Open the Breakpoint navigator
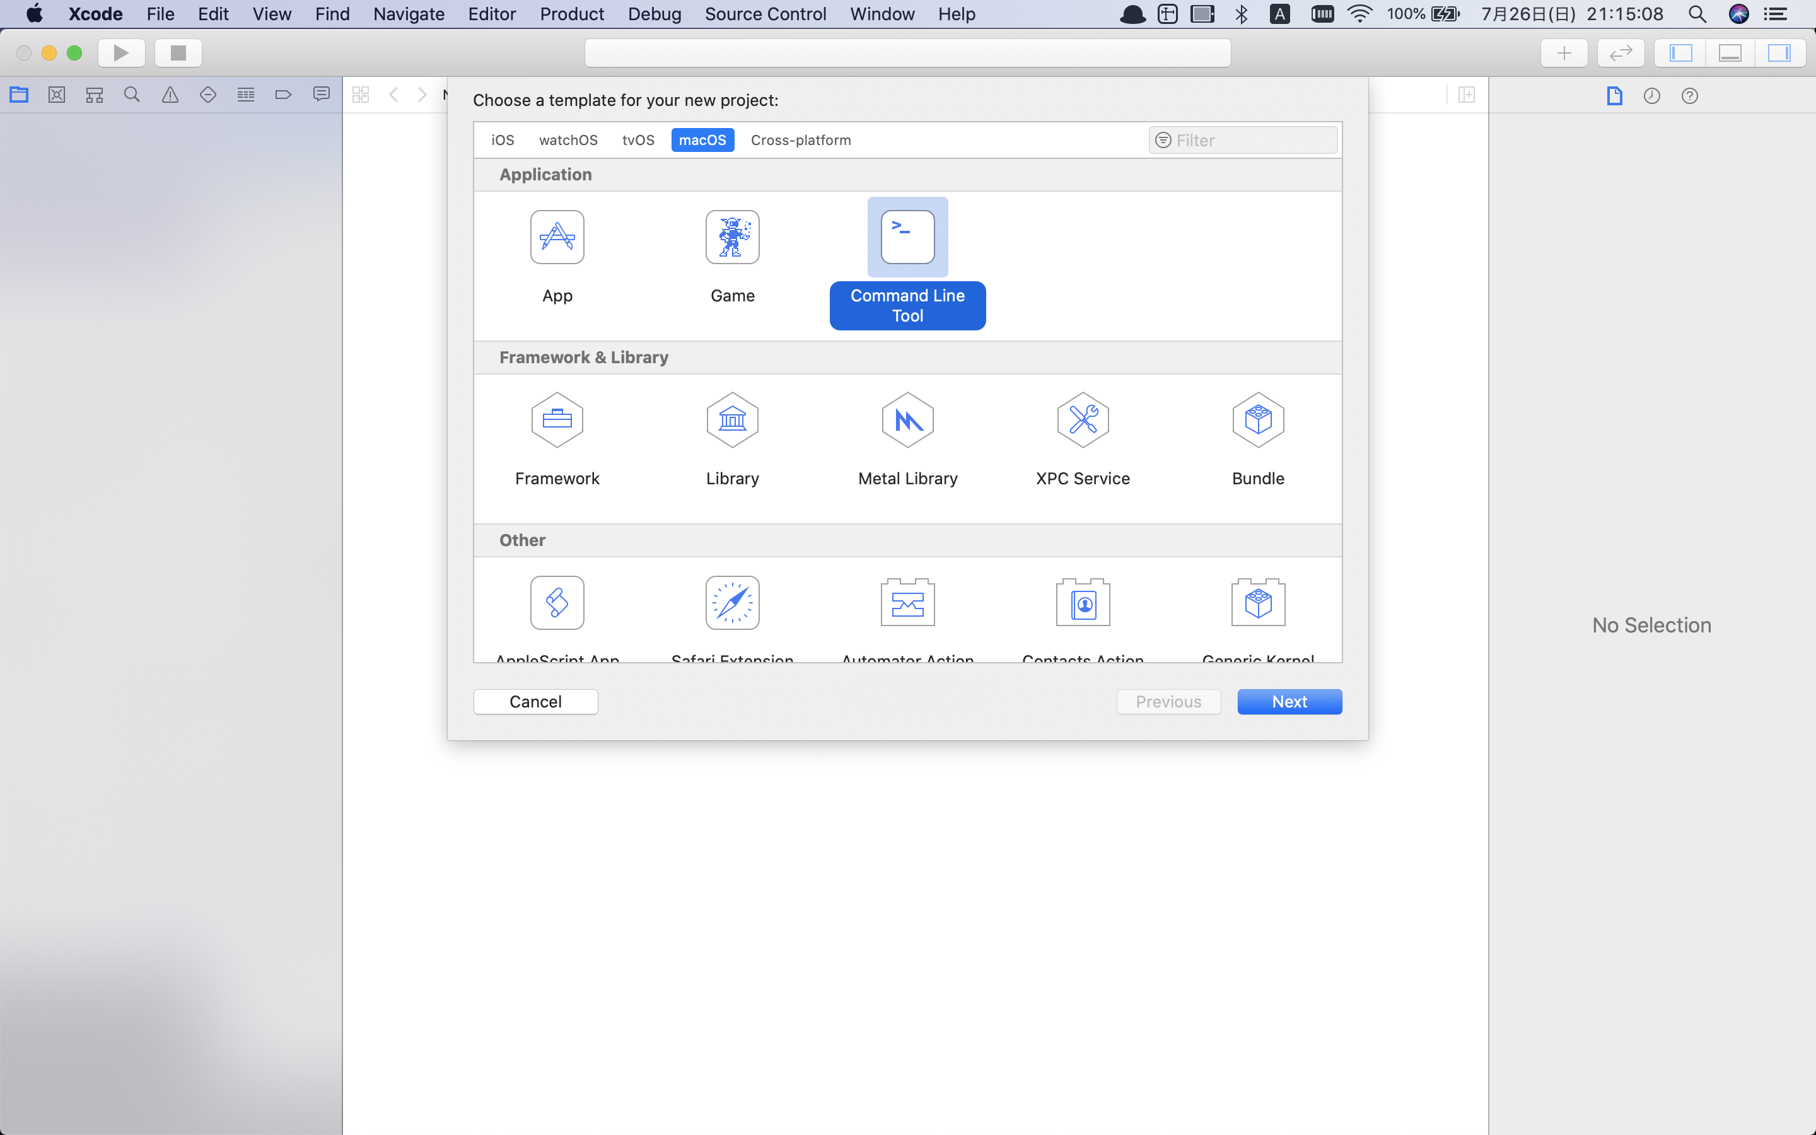The image size is (1816, 1135). click(x=283, y=95)
